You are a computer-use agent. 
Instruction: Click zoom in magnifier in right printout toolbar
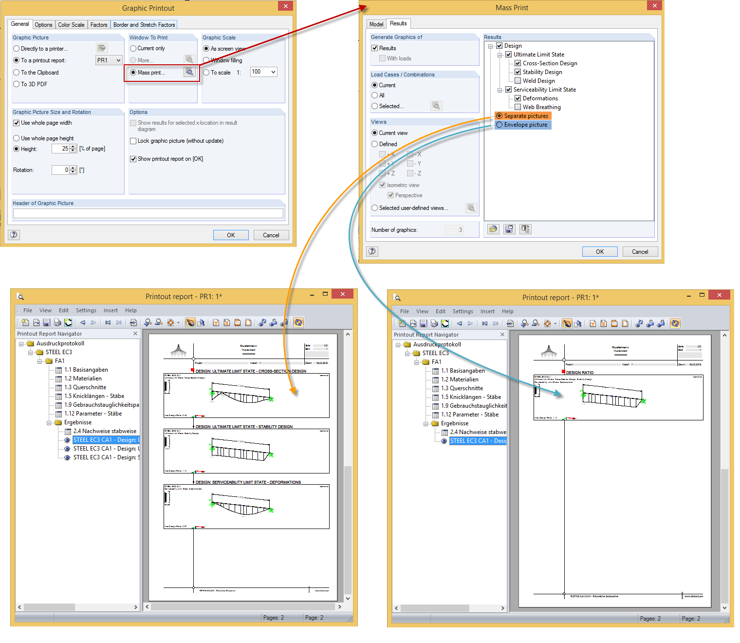tap(525, 323)
